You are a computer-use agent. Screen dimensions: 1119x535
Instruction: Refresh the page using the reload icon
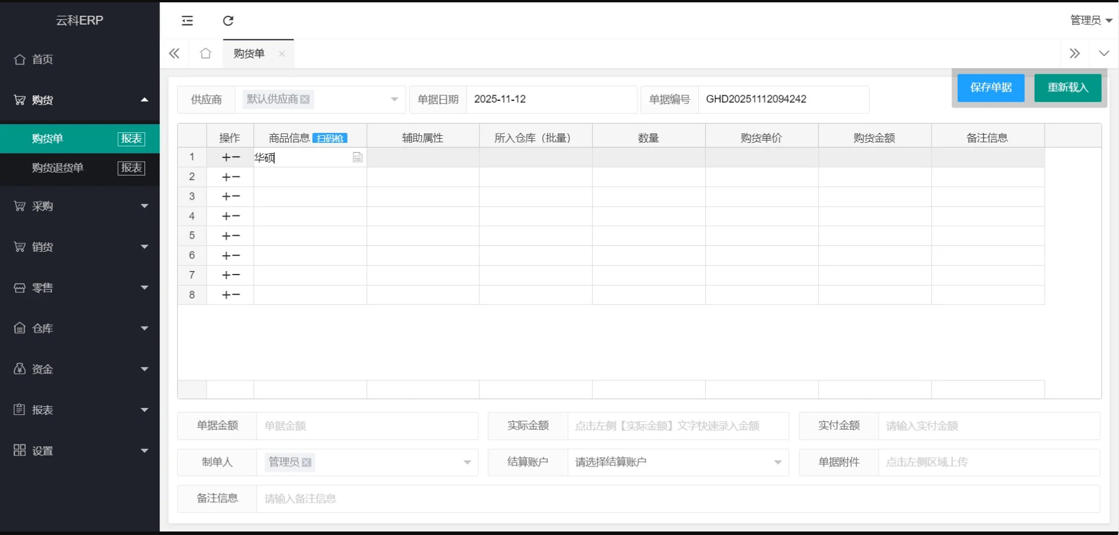click(228, 20)
